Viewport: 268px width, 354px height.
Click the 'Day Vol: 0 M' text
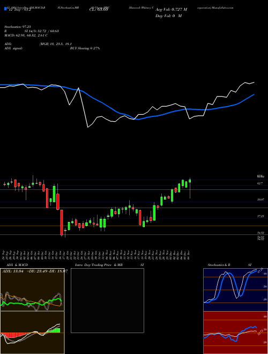[168, 16]
